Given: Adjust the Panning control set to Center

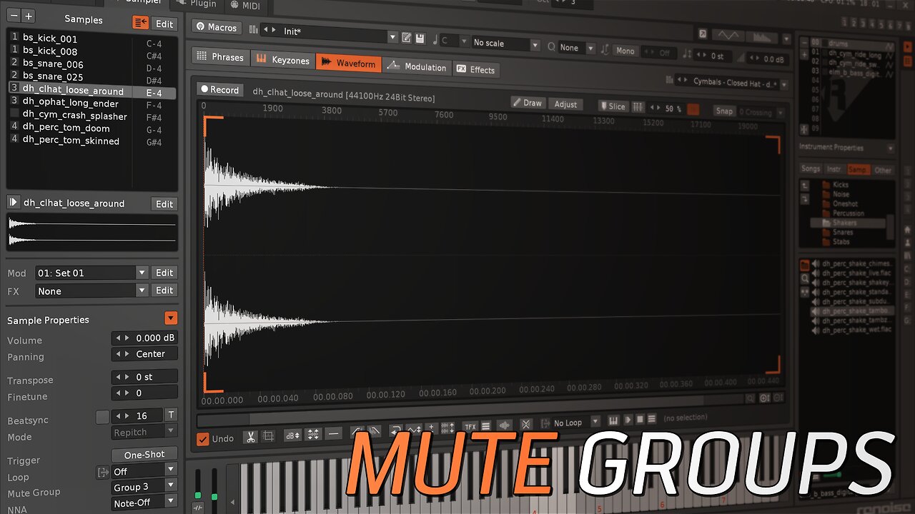Looking at the screenshot, I should (x=144, y=353).
